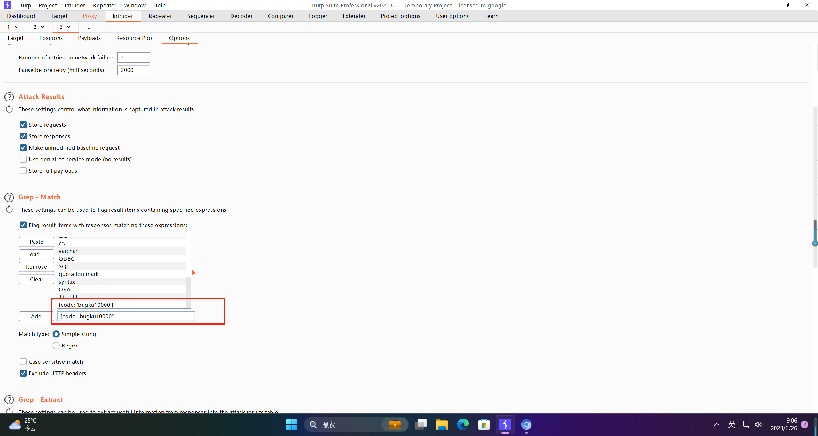
Task: Open Grep - Match help question-mark icon
Action: (x=9, y=197)
